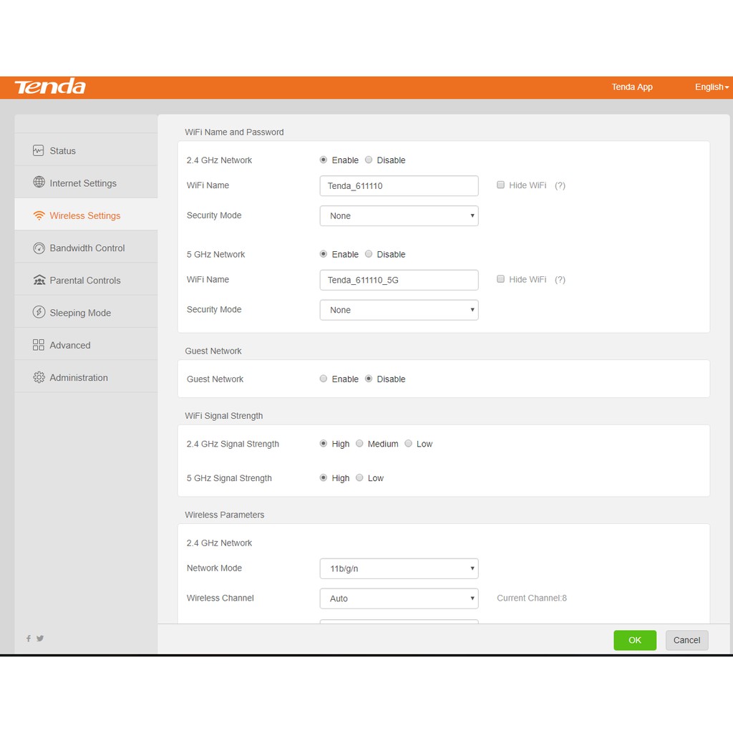Click the Administration gear icon
The height and width of the screenshot is (733, 733).
tap(39, 377)
